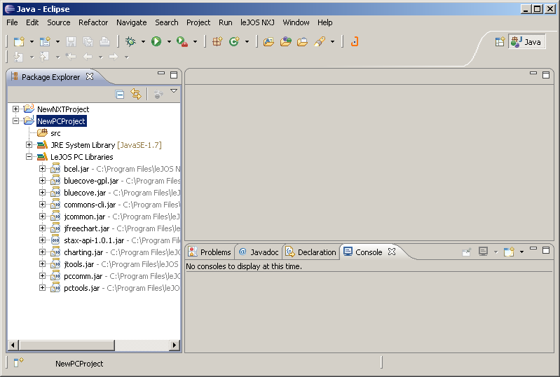Collapse the LeJOS PC Libraries node

pos(29,156)
